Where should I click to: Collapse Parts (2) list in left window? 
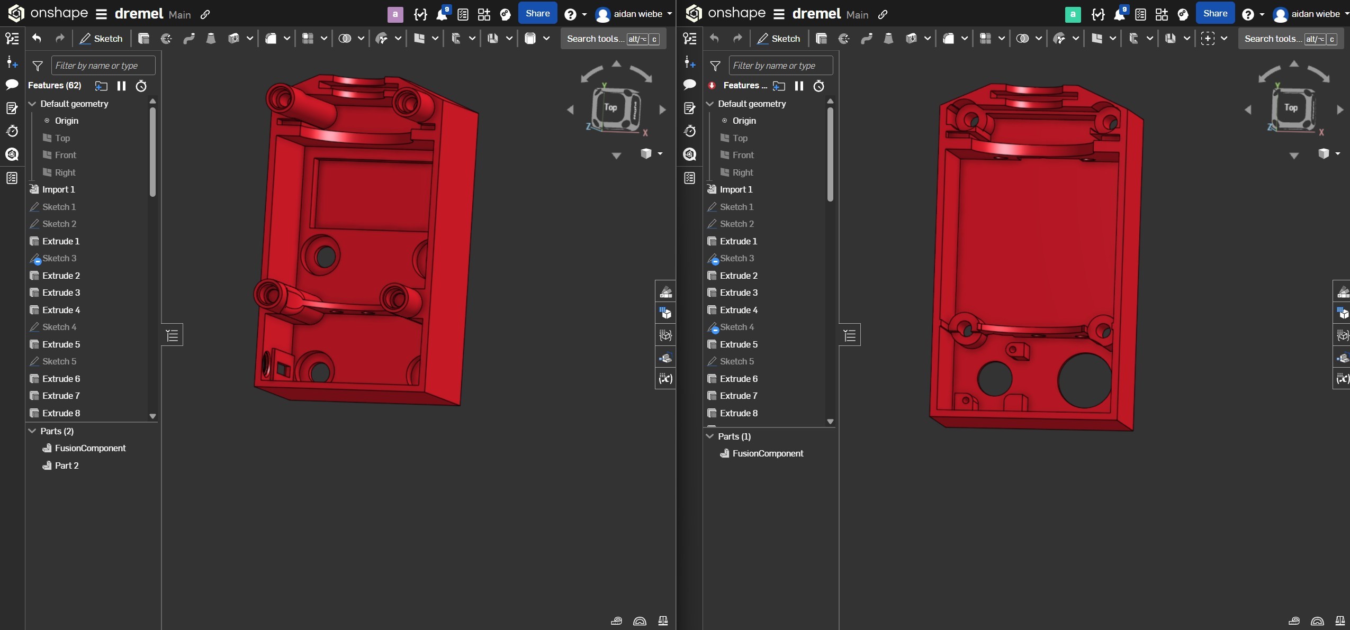(x=32, y=431)
